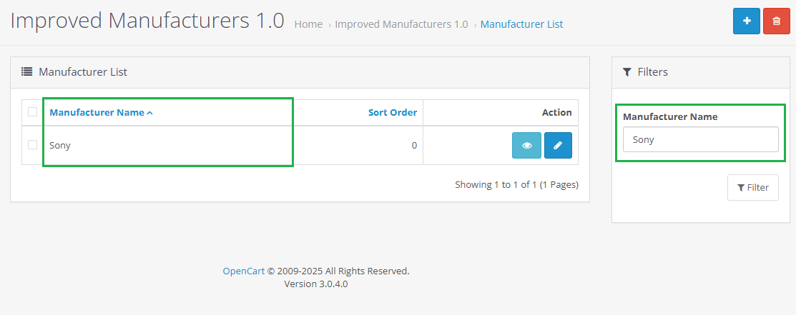Click the Improved Manufacturers 1.0 page title
Screen dimensions: 796x315
click(x=147, y=21)
